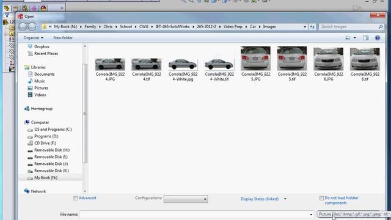This screenshot has width=391, height=220.
Task: Open the PropertyManager tab in SolidWorks window
Action: 15,8
